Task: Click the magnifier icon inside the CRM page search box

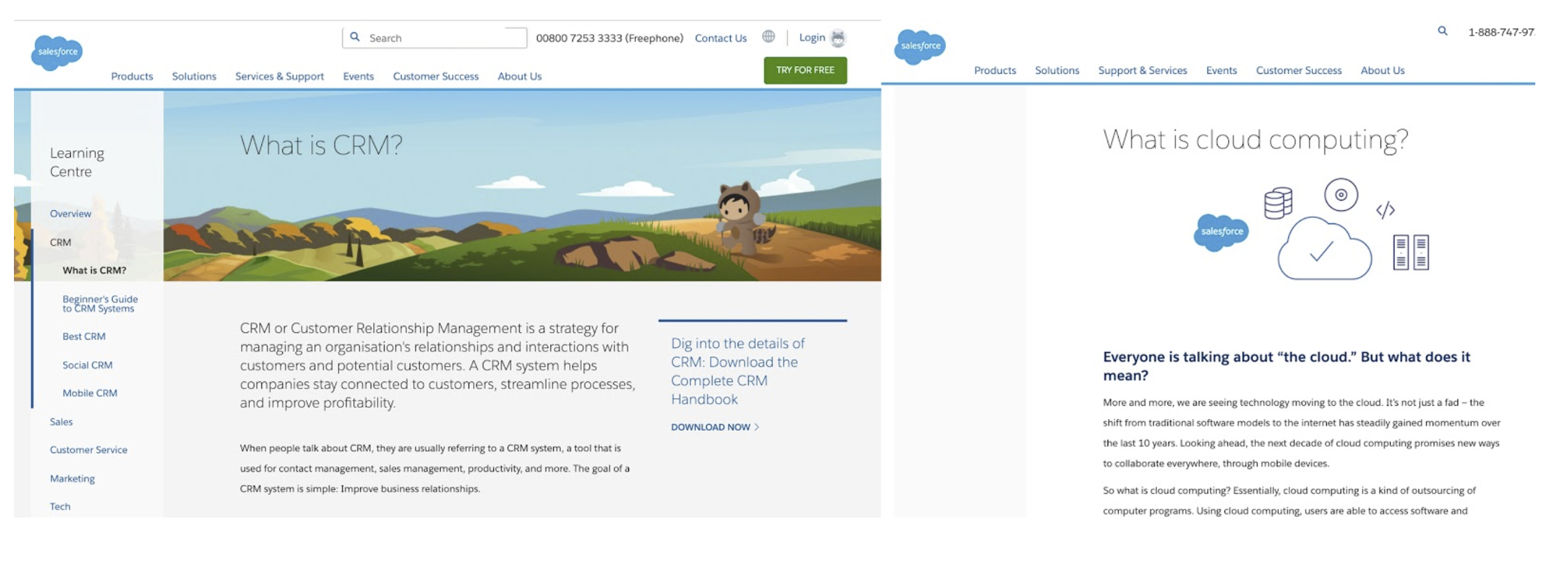Action: click(355, 37)
